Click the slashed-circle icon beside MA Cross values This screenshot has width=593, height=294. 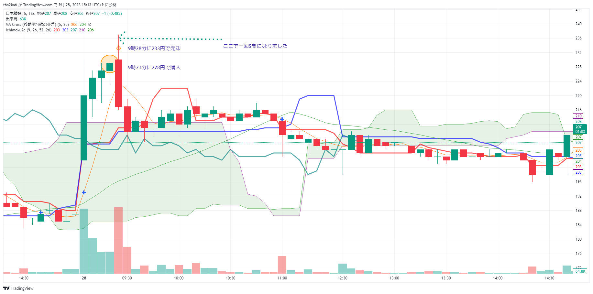point(90,25)
